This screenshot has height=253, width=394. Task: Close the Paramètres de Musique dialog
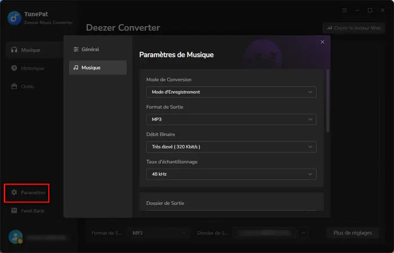[x=323, y=42]
